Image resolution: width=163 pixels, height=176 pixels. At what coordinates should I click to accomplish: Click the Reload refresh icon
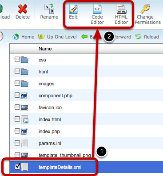pyautogui.click(x=138, y=37)
